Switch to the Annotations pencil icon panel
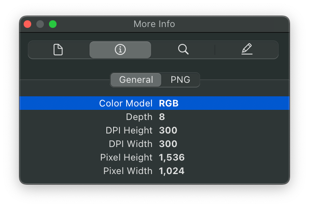Image resolution: width=309 pixels, height=207 pixels. 247,50
